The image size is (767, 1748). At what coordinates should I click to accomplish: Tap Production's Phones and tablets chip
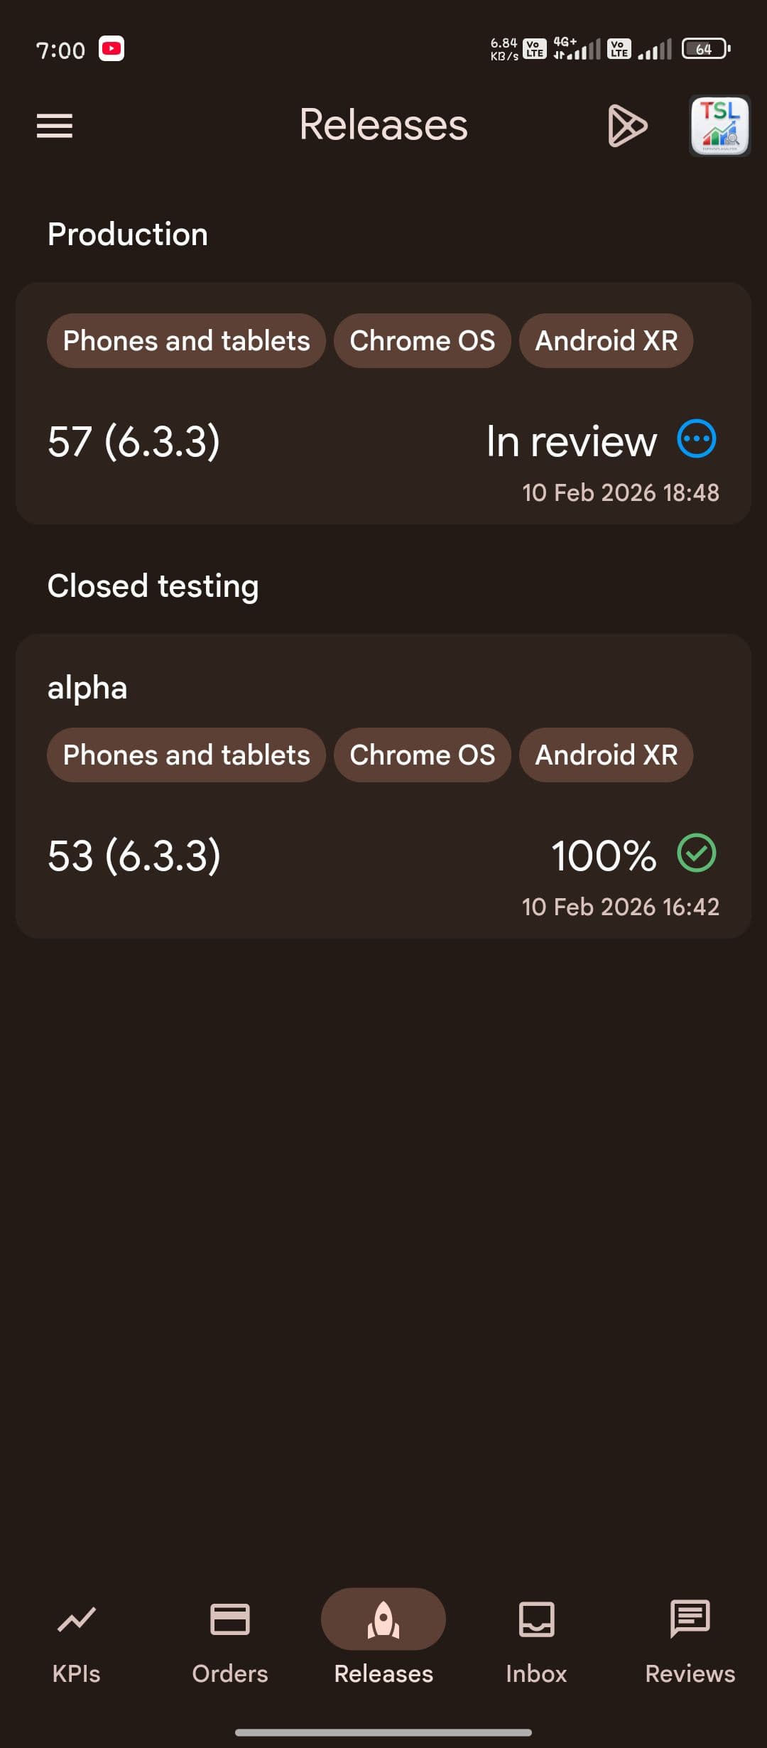coord(186,341)
